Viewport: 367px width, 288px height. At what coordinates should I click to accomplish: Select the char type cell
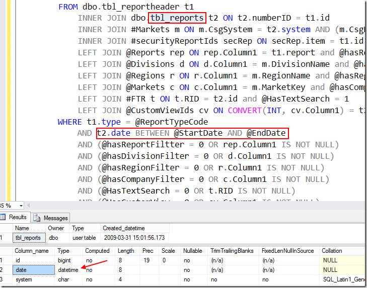[69, 279]
